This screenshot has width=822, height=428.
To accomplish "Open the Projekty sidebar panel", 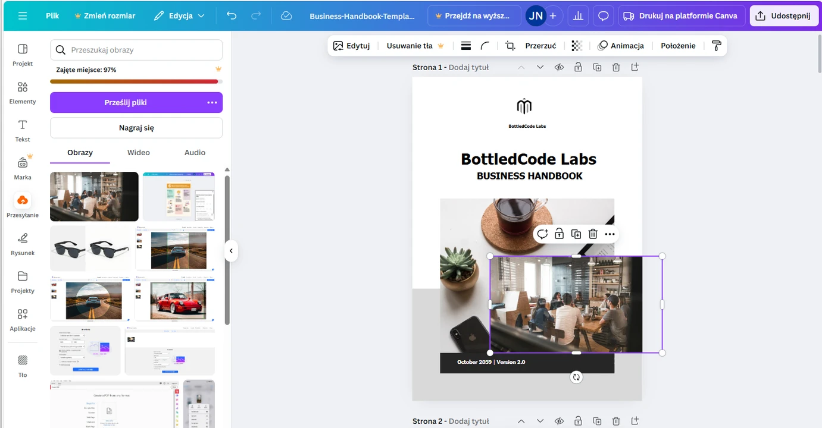I will tap(23, 282).
